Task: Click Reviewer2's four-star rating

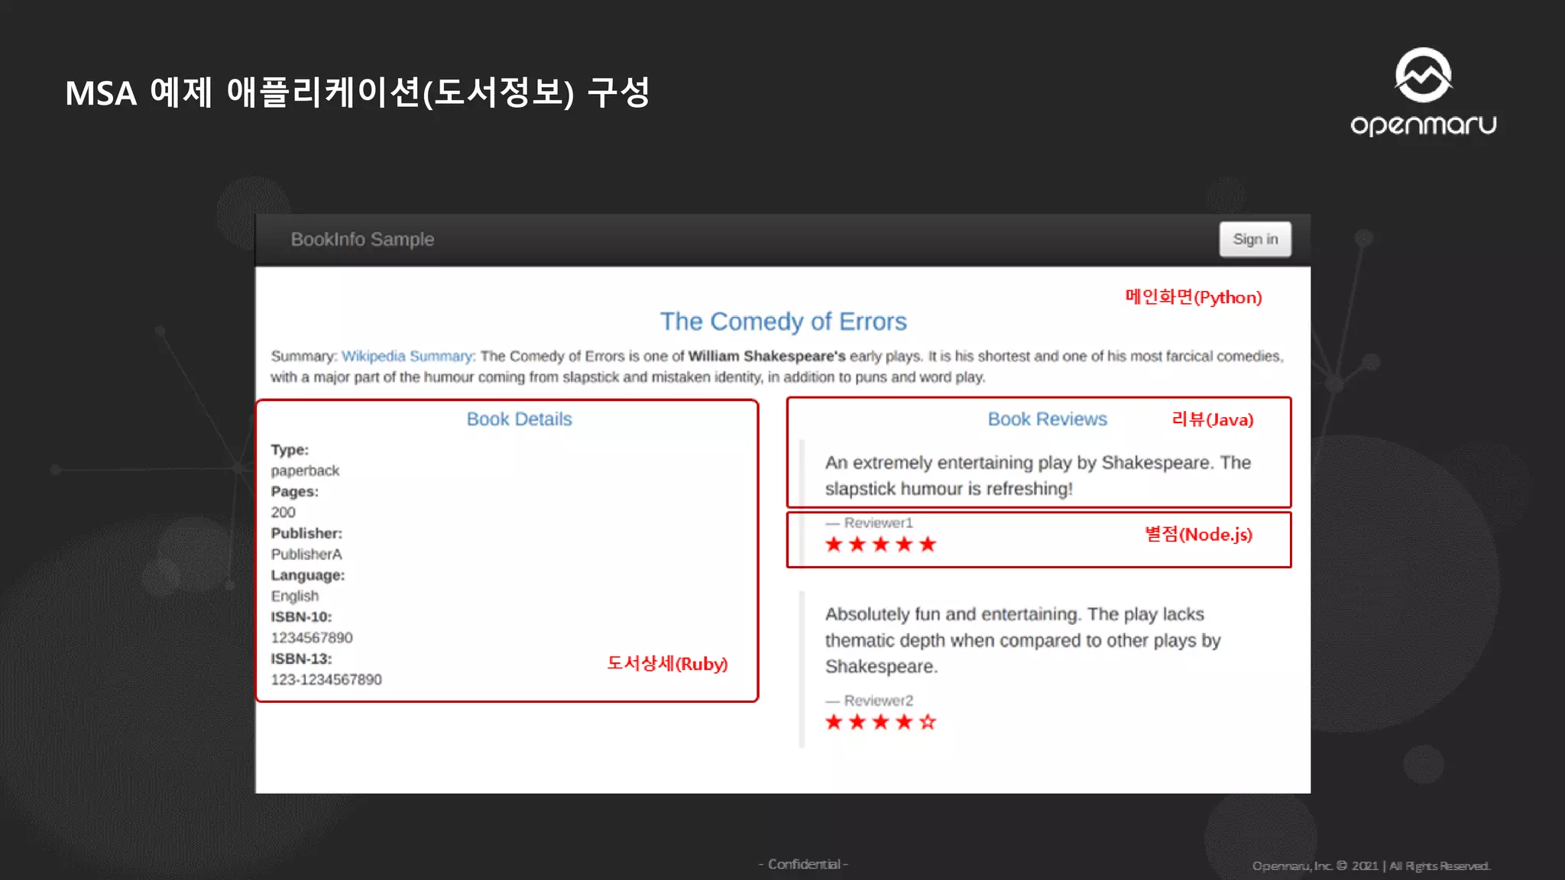Action: [x=880, y=722]
